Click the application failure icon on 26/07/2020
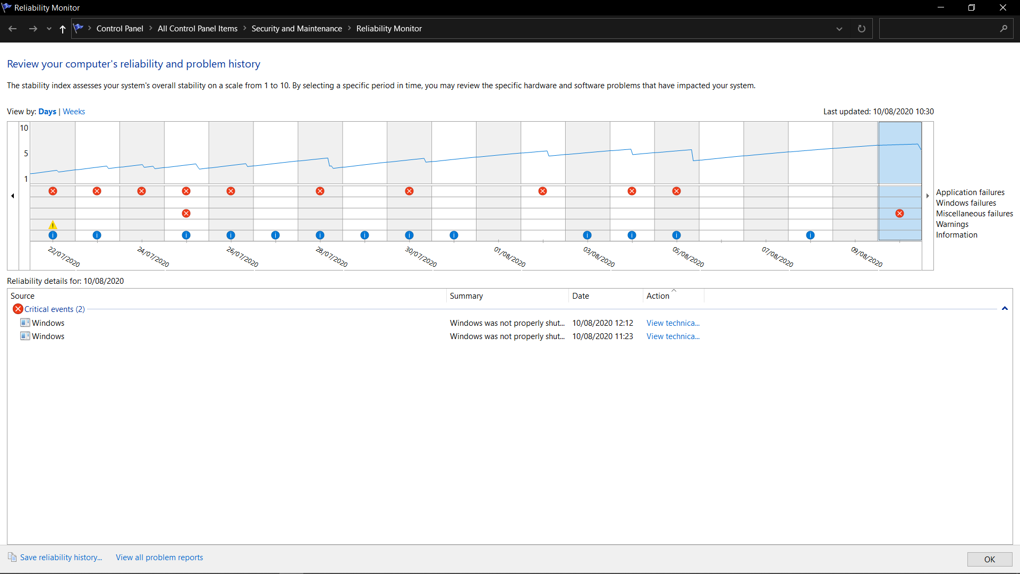Image resolution: width=1020 pixels, height=574 pixels. (231, 191)
